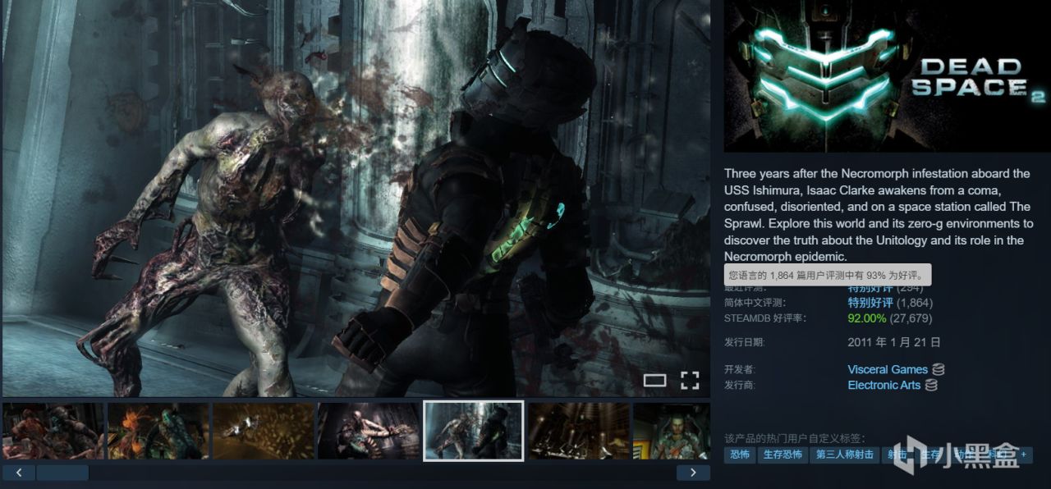Click the label 开发者:

739,369
